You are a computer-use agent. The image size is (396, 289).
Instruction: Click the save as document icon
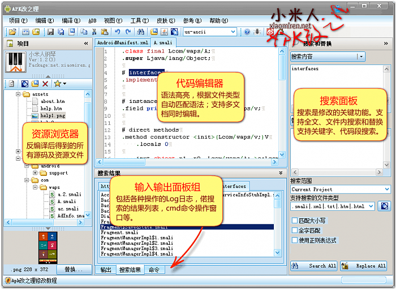pos(72,32)
